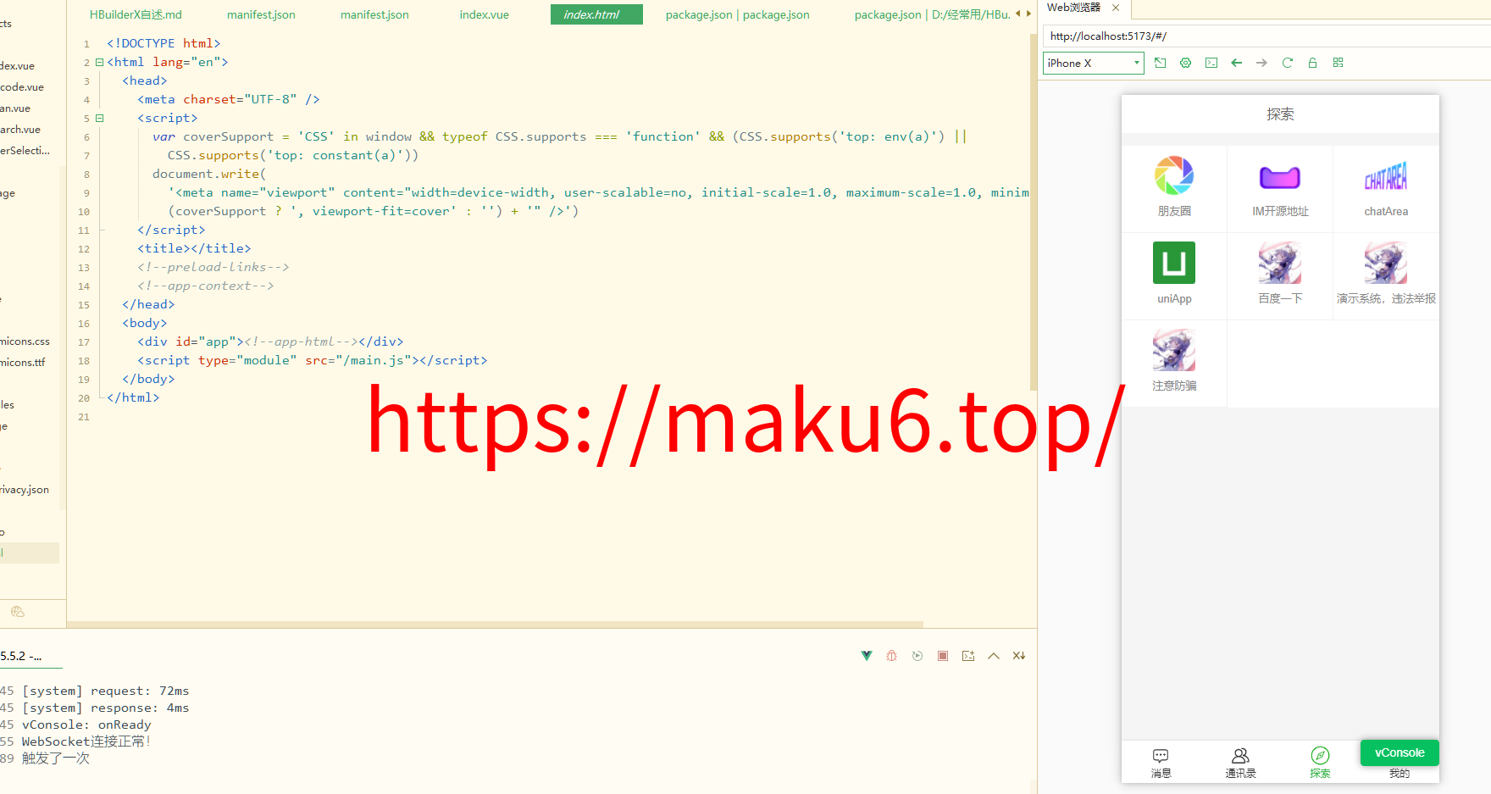Click the '[system] request: 72ms' console line
Viewport: 1491px width, 794px height.
click(x=106, y=691)
